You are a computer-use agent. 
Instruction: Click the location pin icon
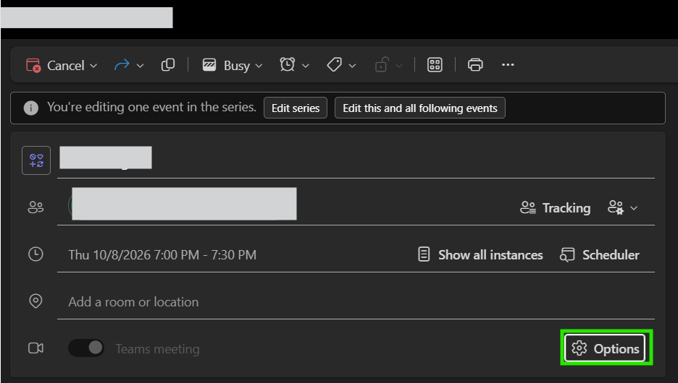(35, 301)
